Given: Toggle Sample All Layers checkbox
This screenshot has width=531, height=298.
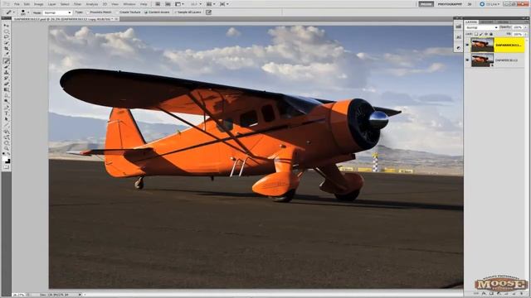Looking at the screenshot, I should click(188, 12).
